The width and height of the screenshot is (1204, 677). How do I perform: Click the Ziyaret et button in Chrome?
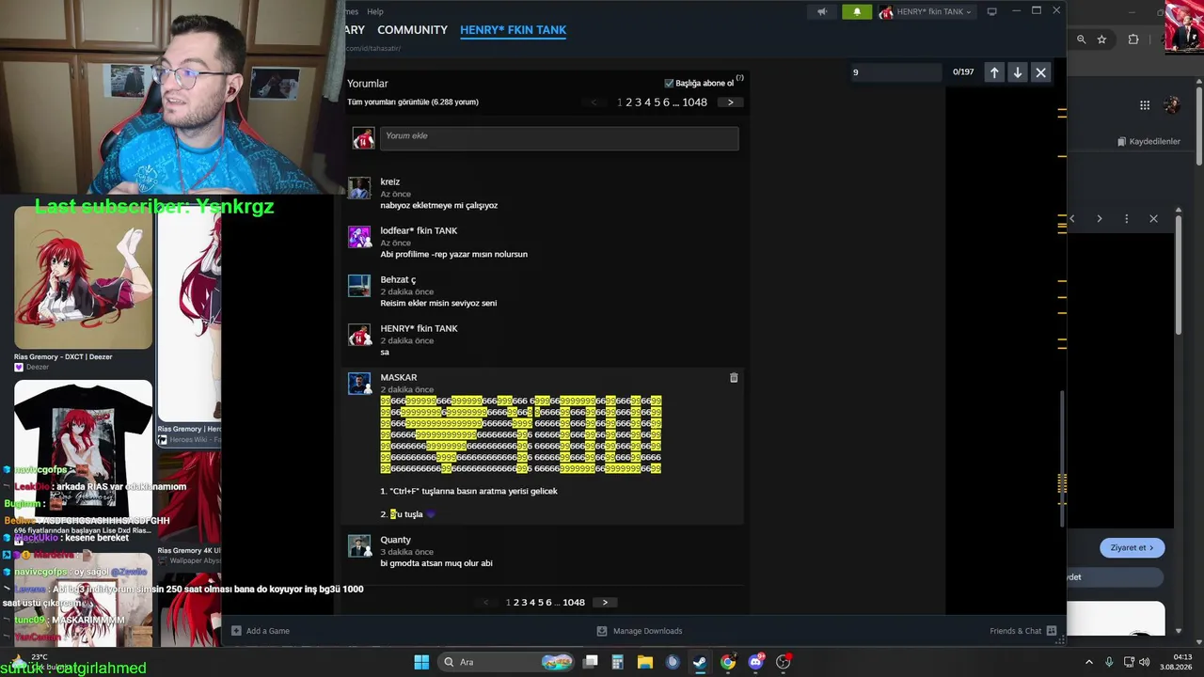tap(1132, 547)
